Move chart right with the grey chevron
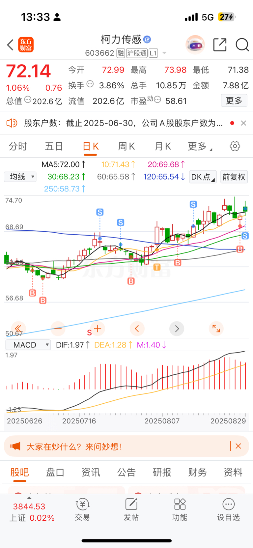This screenshot has width=253, height=548. [x=177, y=329]
